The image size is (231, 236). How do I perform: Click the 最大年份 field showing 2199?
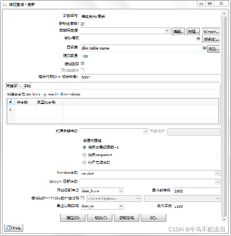click(196, 206)
